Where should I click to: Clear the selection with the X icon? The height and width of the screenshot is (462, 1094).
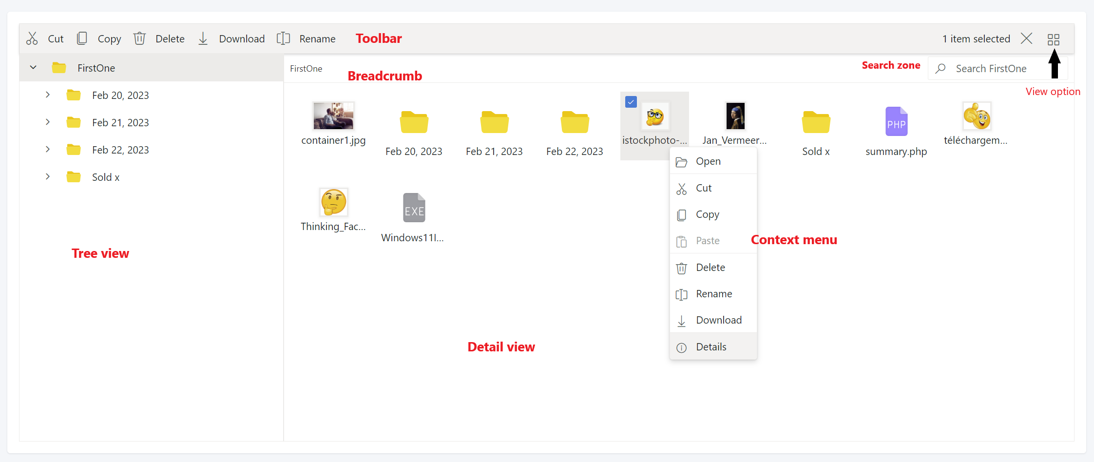(x=1026, y=38)
